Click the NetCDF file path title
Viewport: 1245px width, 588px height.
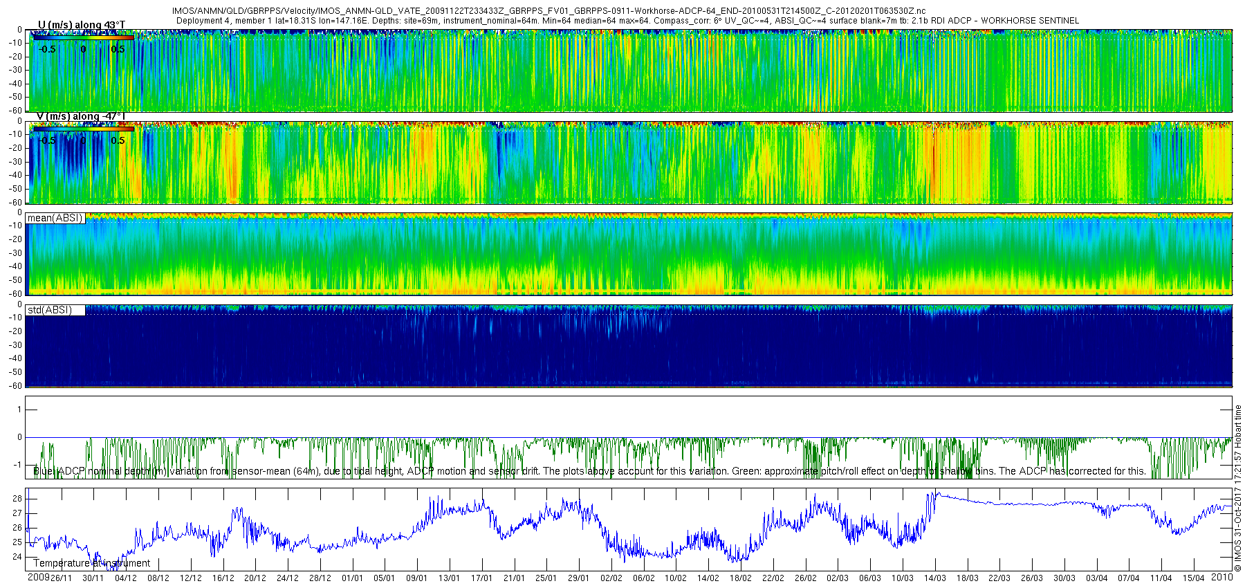pyautogui.click(x=548, y=11)
